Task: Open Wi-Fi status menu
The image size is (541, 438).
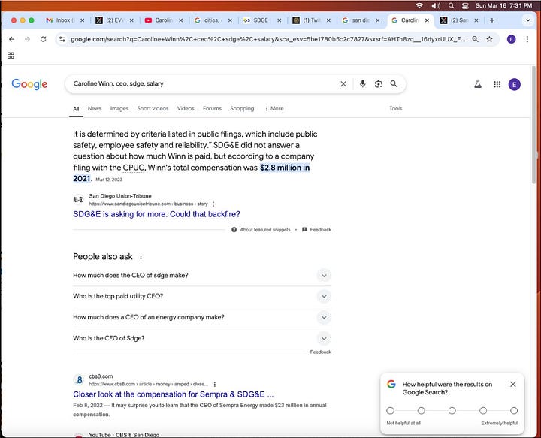Action: pyautogui.click(x=419, y=5)
